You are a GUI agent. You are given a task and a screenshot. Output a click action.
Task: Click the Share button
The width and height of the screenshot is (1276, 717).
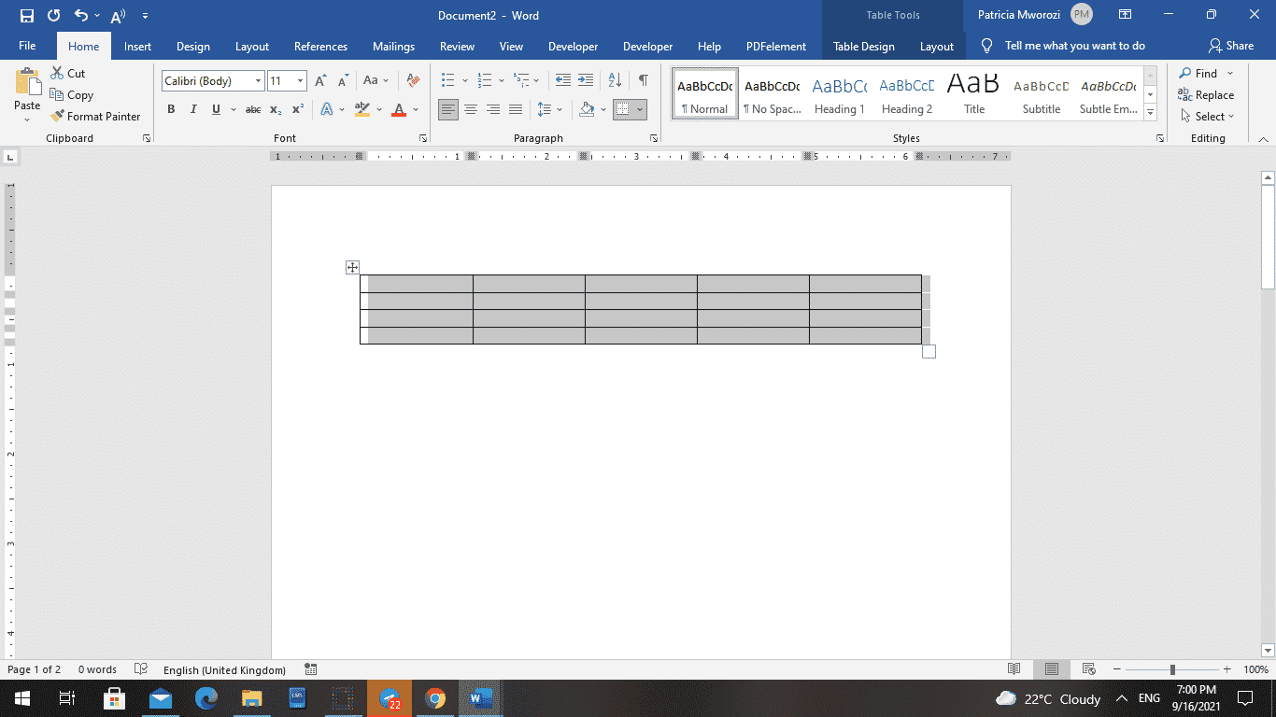point(1233,45)
